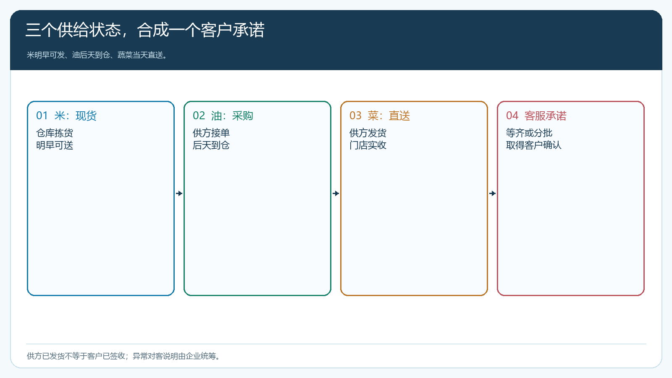Select the orange card 03 菜：直送
Screen dimensions: 672x378
tap(414, 198)
